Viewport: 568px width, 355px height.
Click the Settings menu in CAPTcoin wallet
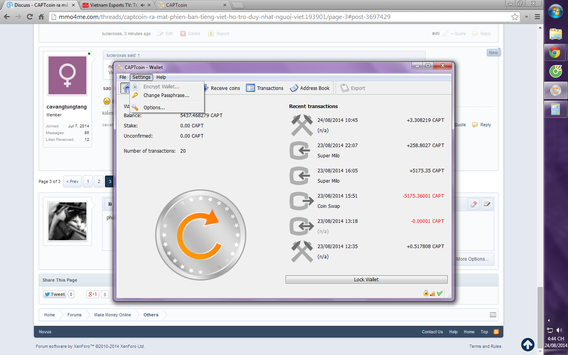click(x=141, y=77)
